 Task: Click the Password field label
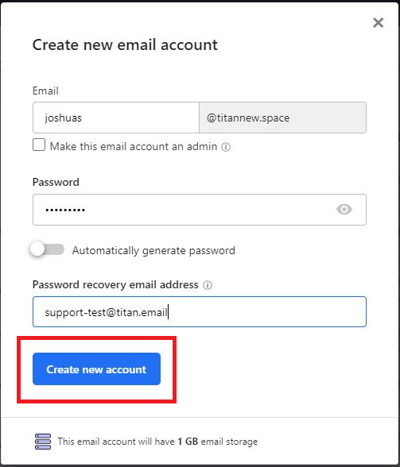[56, 182]
